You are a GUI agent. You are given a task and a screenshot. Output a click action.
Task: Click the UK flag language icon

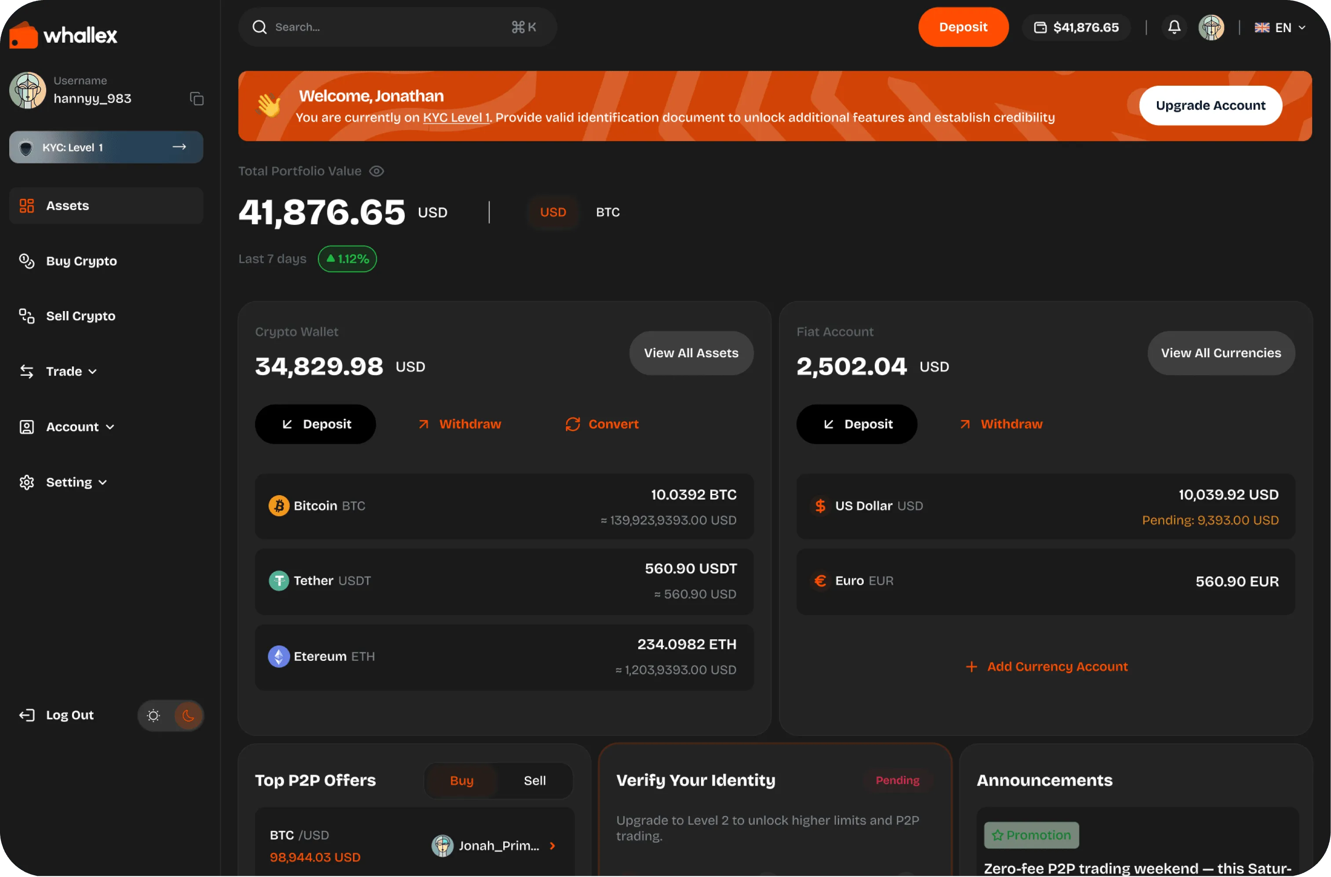pyautogui.click(x=1261, y=27)
